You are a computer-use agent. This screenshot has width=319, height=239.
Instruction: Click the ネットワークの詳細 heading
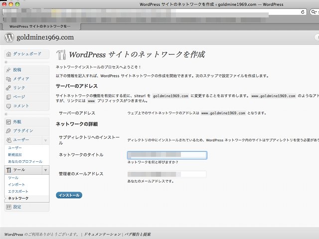click(x=77, y=124)
